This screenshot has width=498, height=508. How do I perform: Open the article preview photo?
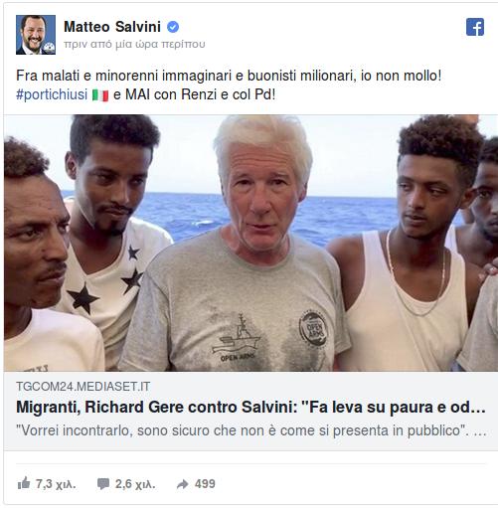(250, 243)
